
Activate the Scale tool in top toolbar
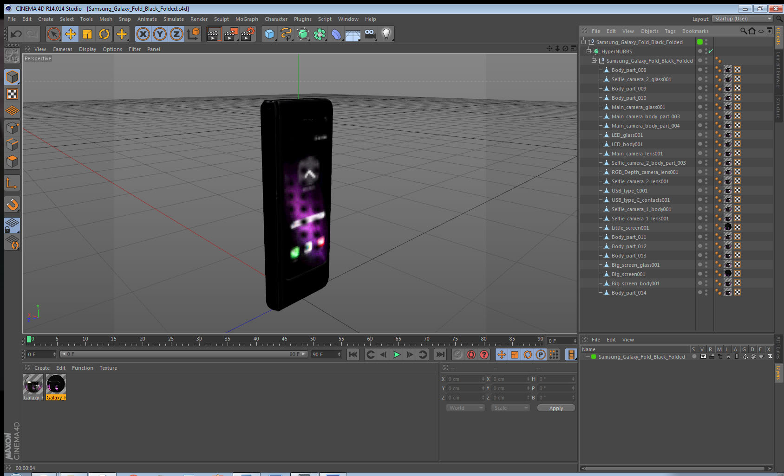coord(87,34)
